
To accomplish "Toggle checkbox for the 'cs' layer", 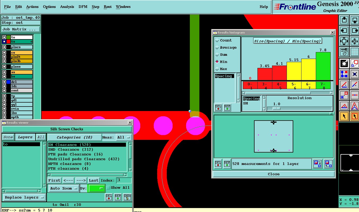I will [4, 53].
